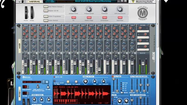Adjust mixer channel 14 treble knob
Screen dimensions: 187x105
(x=132, y=43)
